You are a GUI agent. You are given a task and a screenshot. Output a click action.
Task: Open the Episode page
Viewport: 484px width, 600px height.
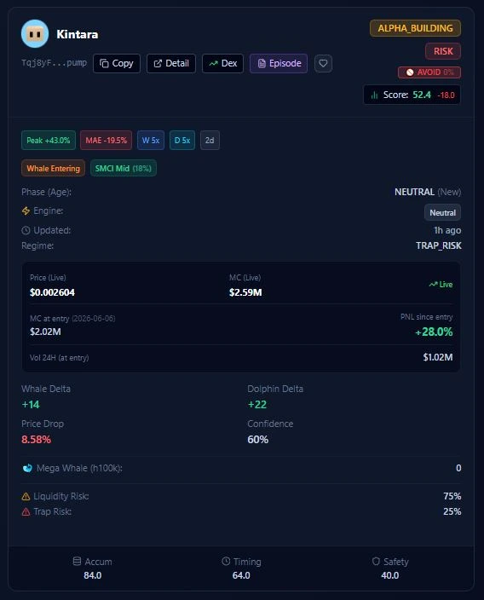279,63
